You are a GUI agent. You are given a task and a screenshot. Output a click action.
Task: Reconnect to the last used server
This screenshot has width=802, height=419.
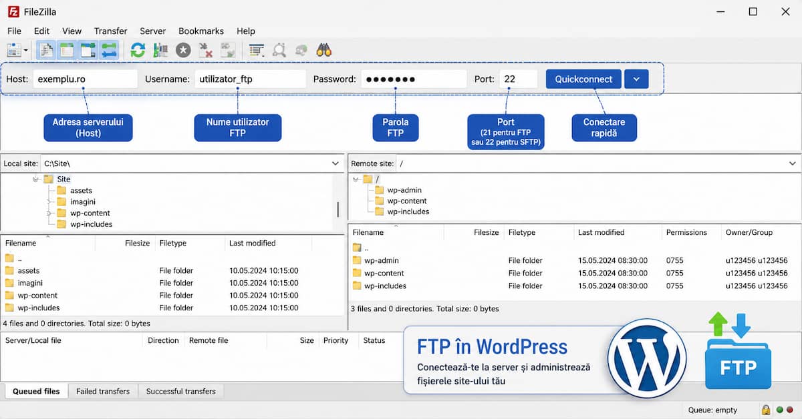click(x=229, y=50)
